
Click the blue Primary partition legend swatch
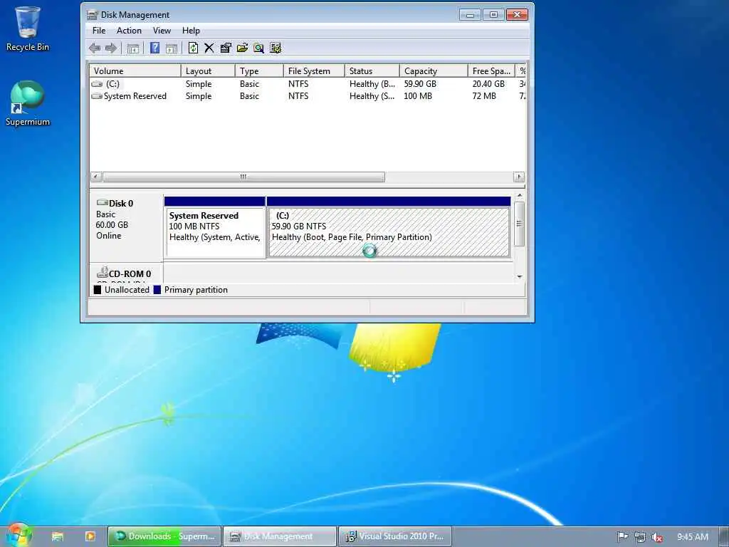tap(157, 290)
